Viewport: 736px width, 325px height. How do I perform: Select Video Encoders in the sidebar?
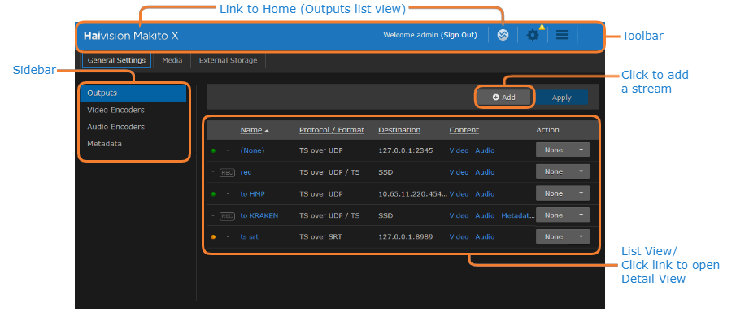[x=115, y=110]
